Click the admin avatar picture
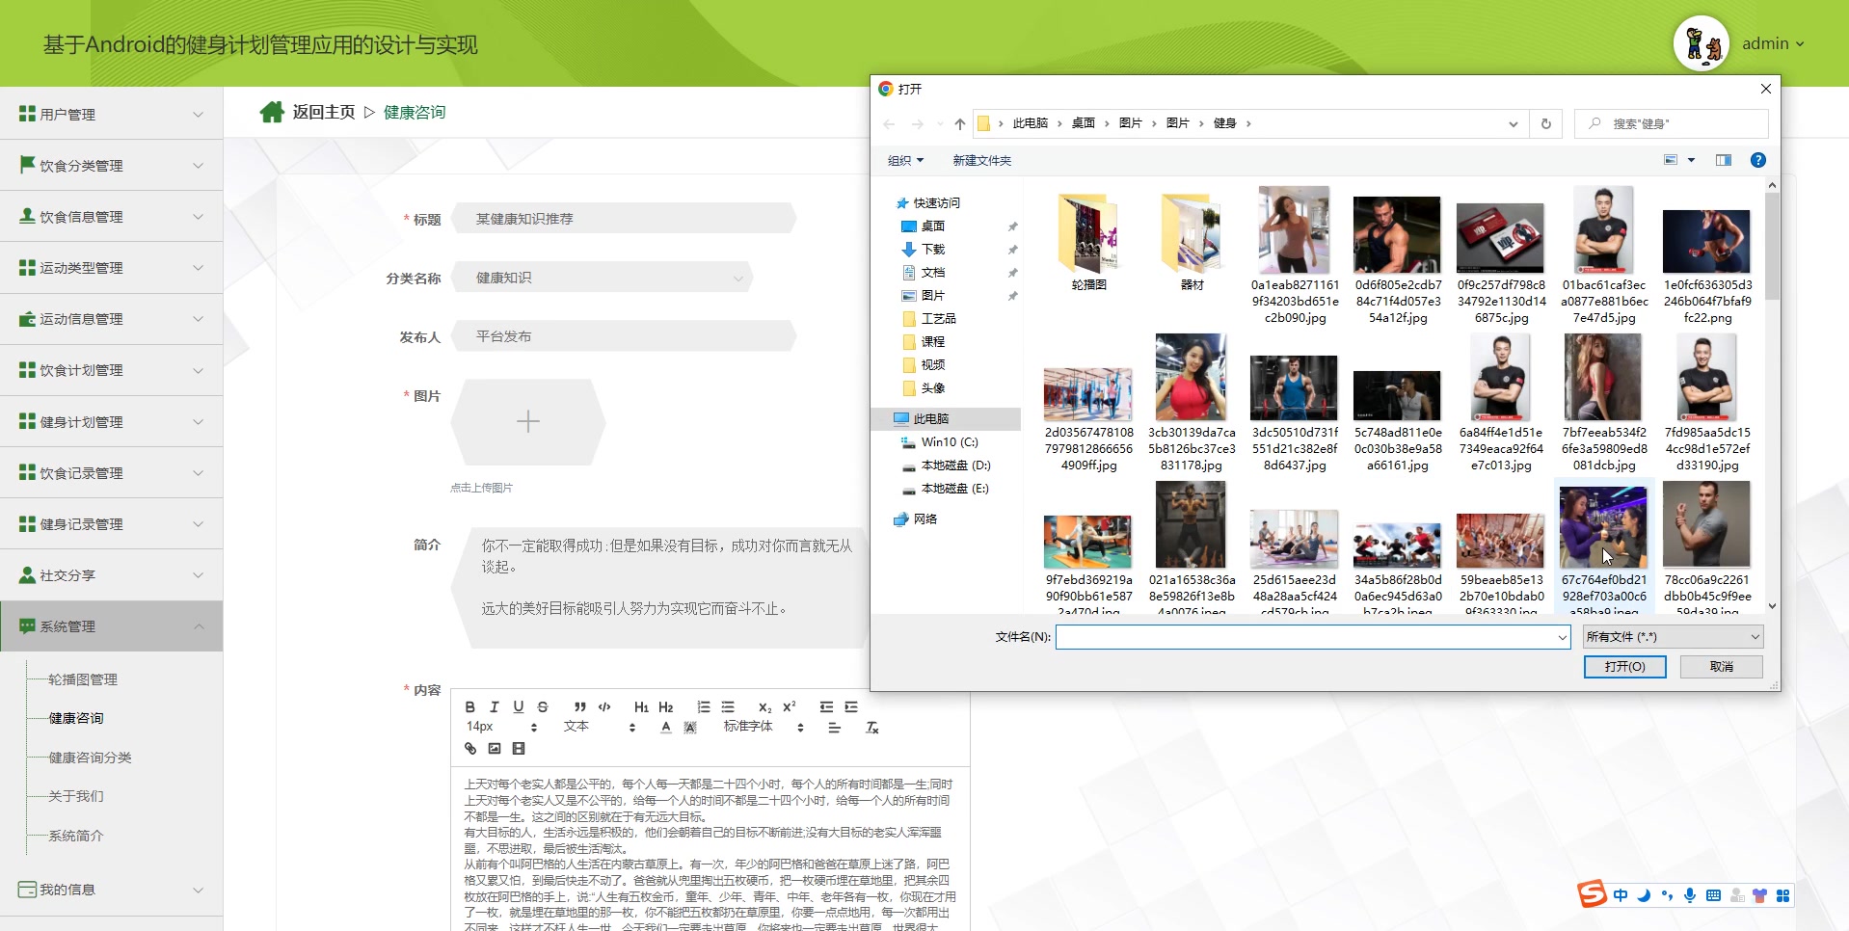 point(1702,43)
